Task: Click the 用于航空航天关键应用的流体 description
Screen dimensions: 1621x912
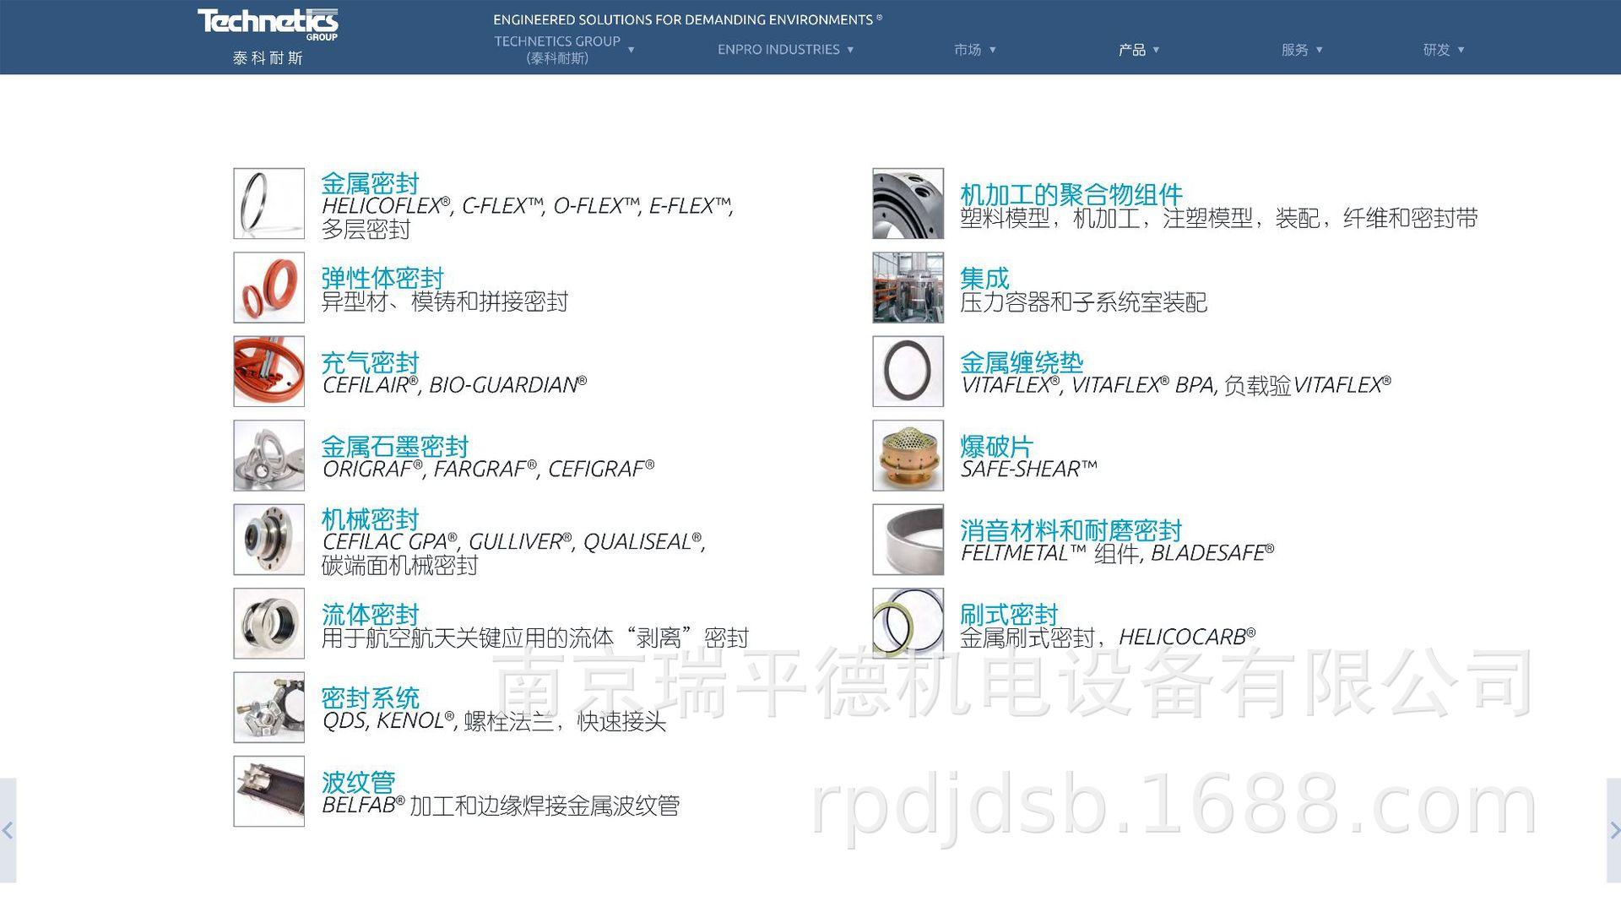Action: [x=535, y=638]
